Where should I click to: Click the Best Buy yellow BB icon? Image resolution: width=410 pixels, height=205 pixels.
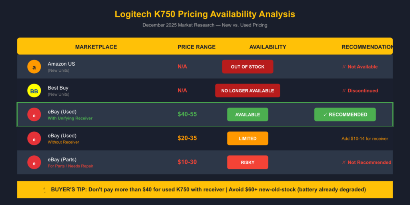pyautogui.click(x=34, y=91)
